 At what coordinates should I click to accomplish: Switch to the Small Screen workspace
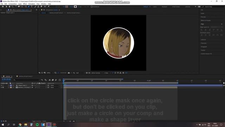click(x=176, y=7)
